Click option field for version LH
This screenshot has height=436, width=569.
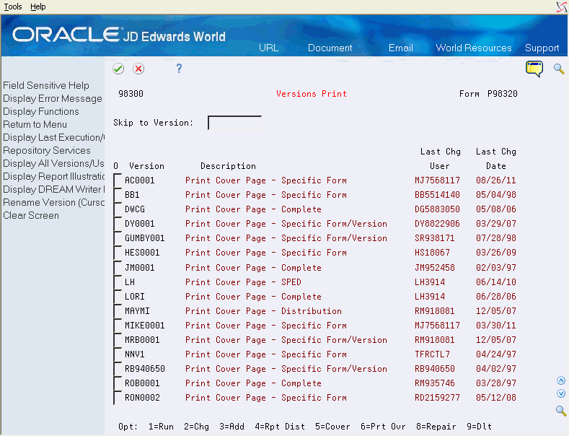point(118,282)
